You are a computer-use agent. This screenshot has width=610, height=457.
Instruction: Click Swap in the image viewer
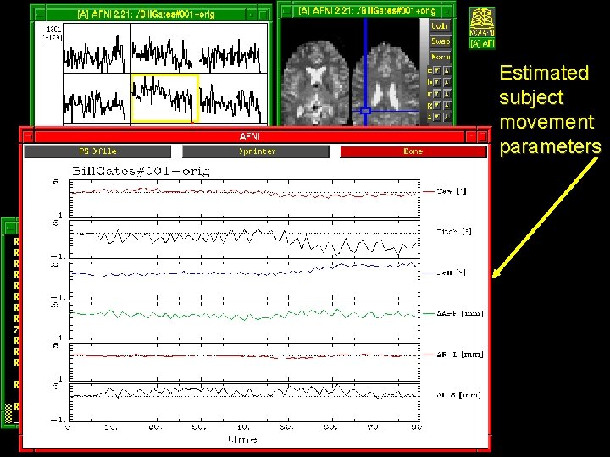(x=440, y=41)
